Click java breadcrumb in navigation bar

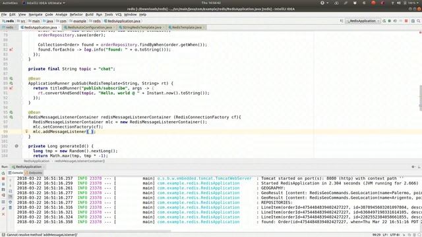(48, 21)
